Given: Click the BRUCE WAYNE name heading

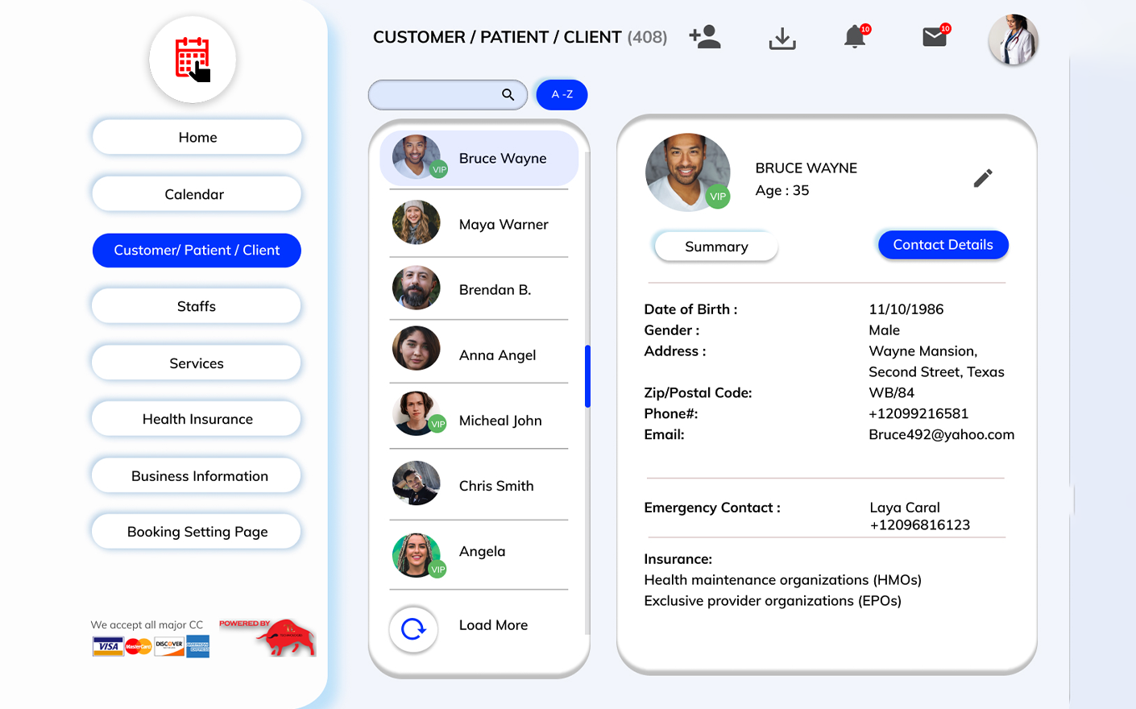Looking at the screenshot, I should [x=806, y=168].
